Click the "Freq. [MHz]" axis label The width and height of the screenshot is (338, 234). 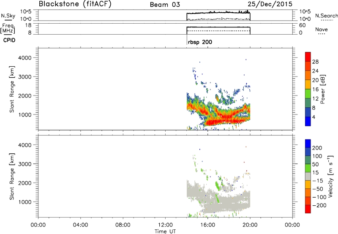[8, 29]
